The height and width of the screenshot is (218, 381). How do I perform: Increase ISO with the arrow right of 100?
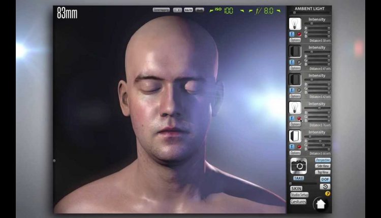point(242,11)
